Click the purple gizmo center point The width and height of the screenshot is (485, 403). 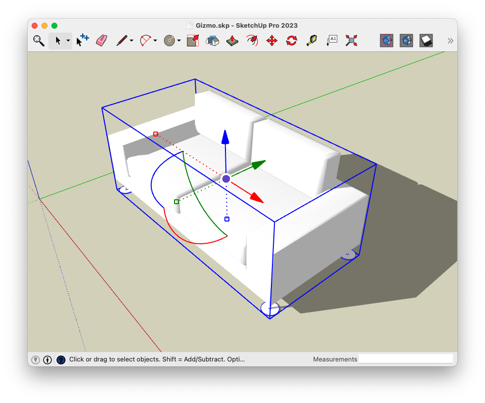click(226, 179)
